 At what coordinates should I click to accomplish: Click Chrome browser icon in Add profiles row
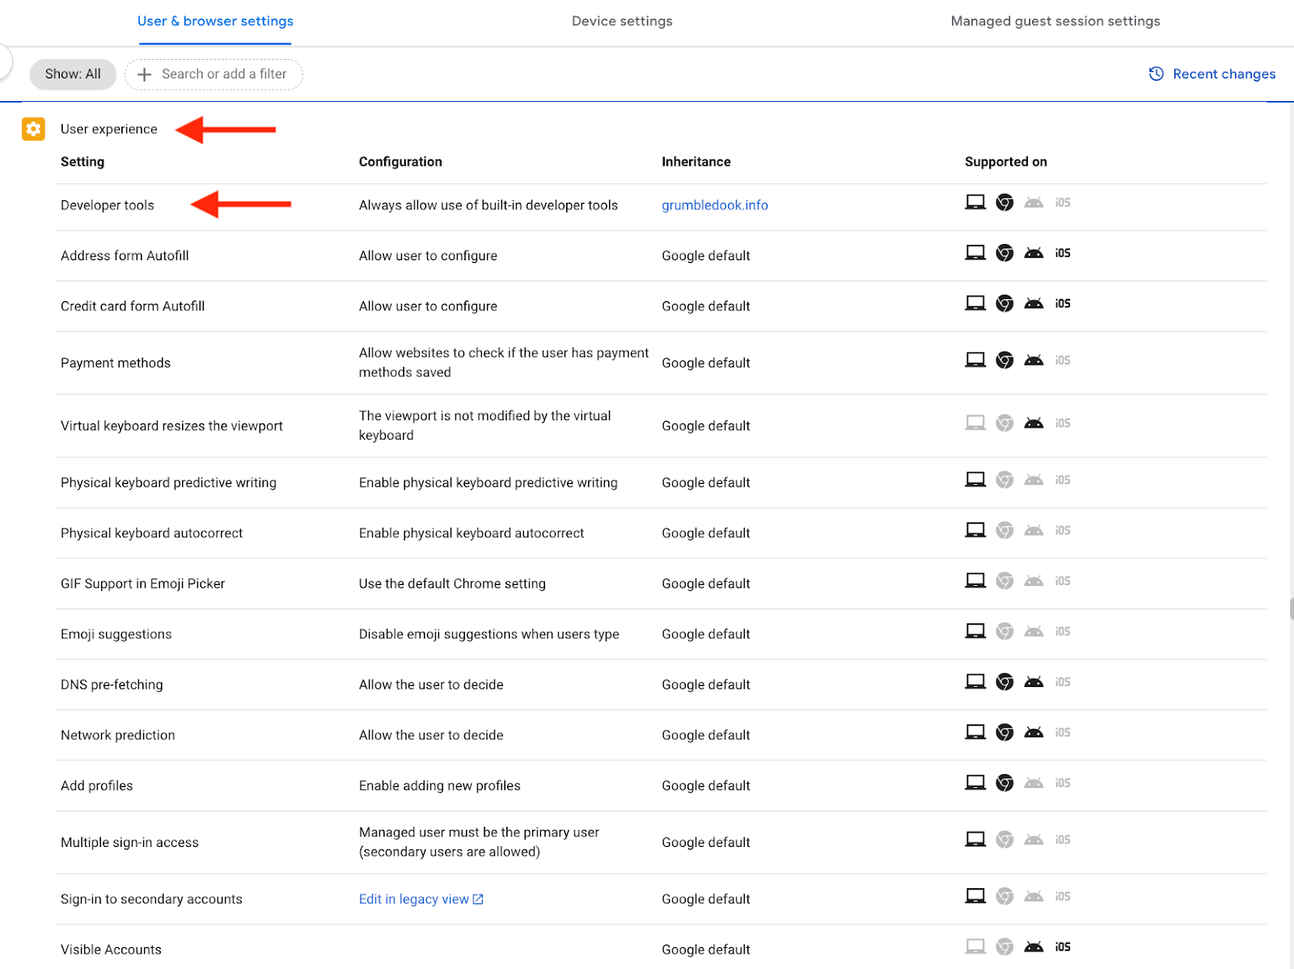[x=1004, y=783]
